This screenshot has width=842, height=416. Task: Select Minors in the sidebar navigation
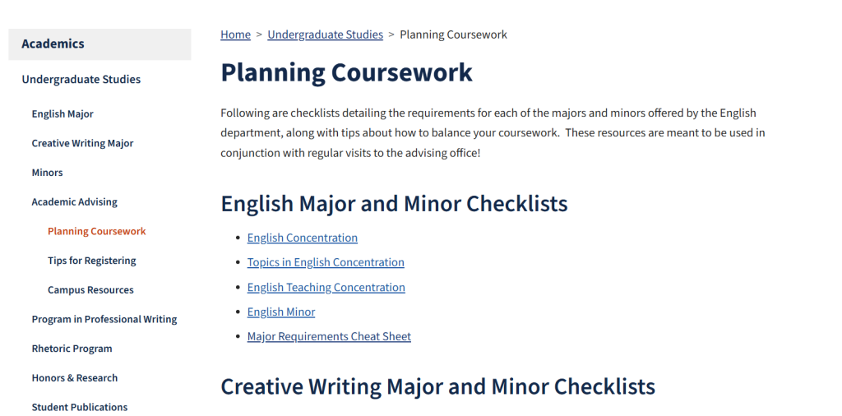point(47,173)
